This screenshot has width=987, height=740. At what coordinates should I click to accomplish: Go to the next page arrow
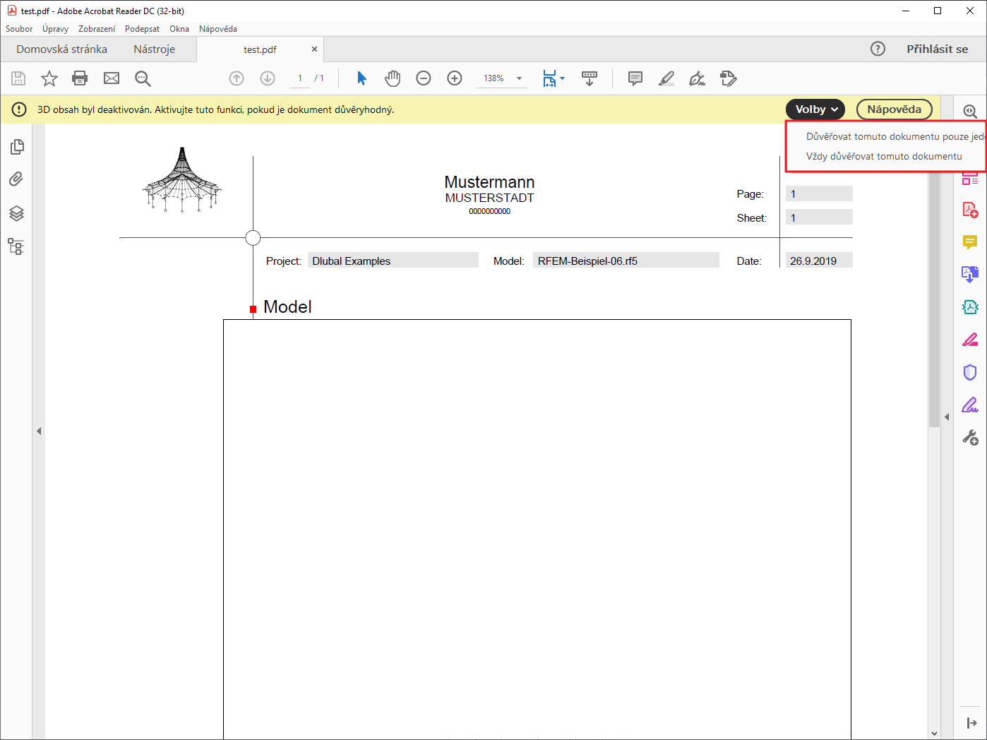pyautogui.click(x=268, y=78)
